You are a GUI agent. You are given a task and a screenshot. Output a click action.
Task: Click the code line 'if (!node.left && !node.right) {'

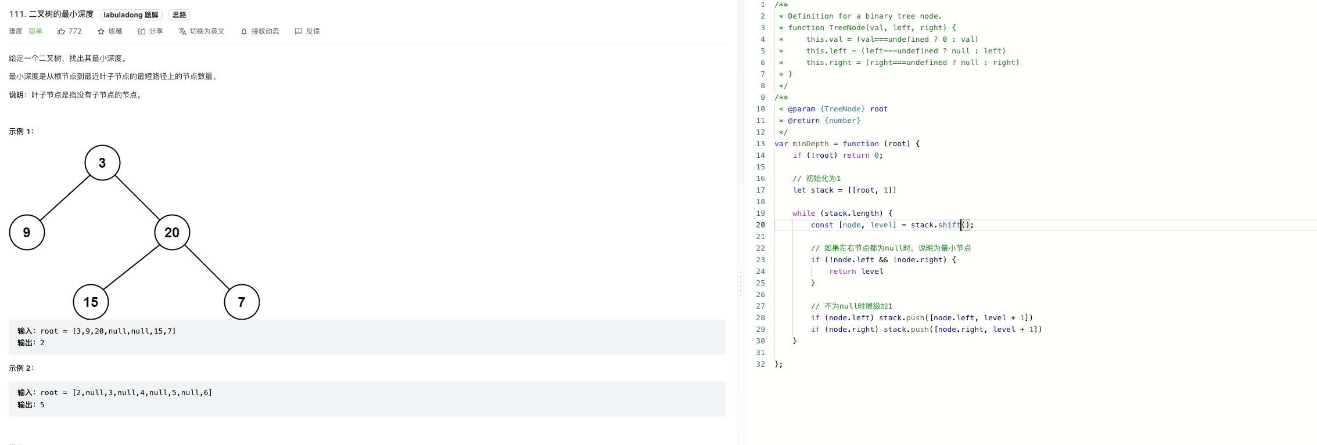[884, 260]
